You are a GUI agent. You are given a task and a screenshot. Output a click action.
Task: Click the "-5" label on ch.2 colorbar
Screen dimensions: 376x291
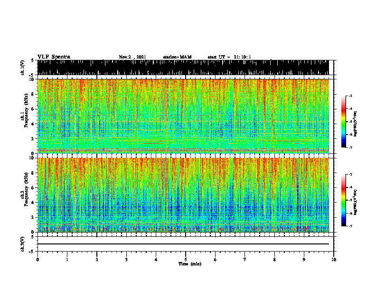coord(350,200)
